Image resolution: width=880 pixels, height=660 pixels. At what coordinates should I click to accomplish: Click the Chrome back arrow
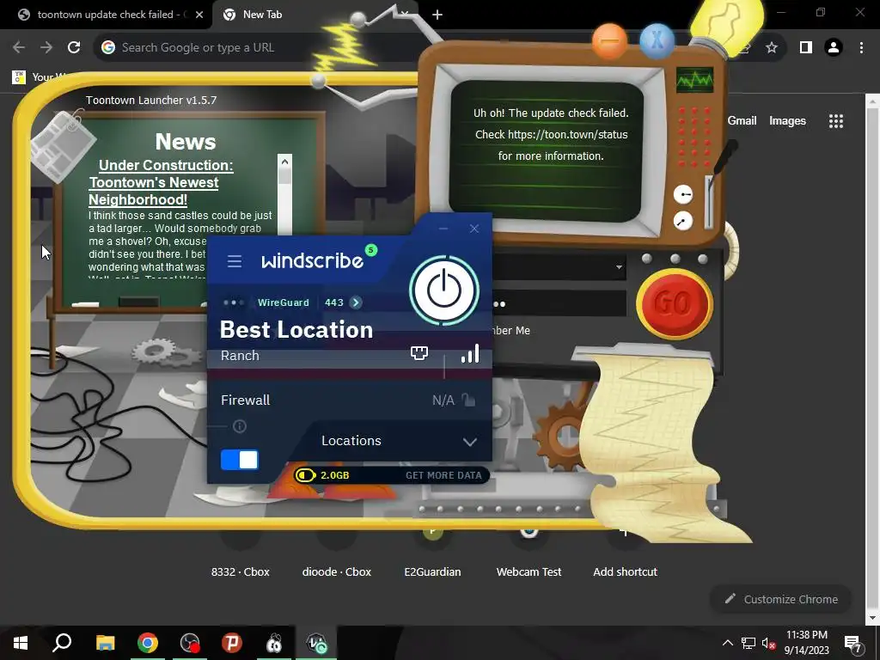coord(19,48)
